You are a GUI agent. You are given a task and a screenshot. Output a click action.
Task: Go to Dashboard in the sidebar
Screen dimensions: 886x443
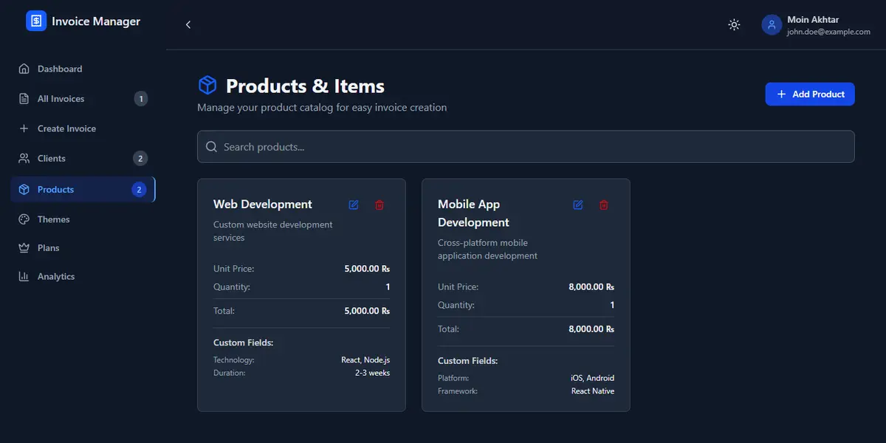pos(60,69)
